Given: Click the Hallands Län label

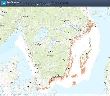Looking at the screenshot, I should [38, 65].
